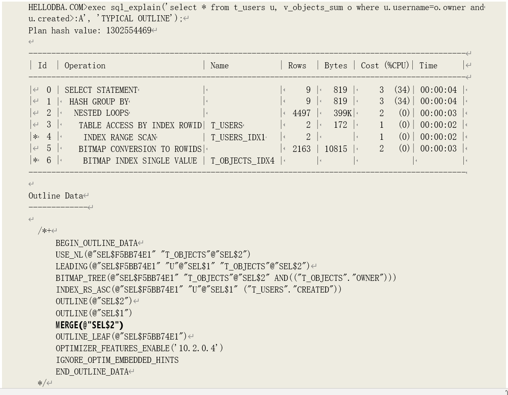Screen dimensions: 508x395
Task: Click the END_OUTLINE_DATA line
Action: (x=92, y=372)
